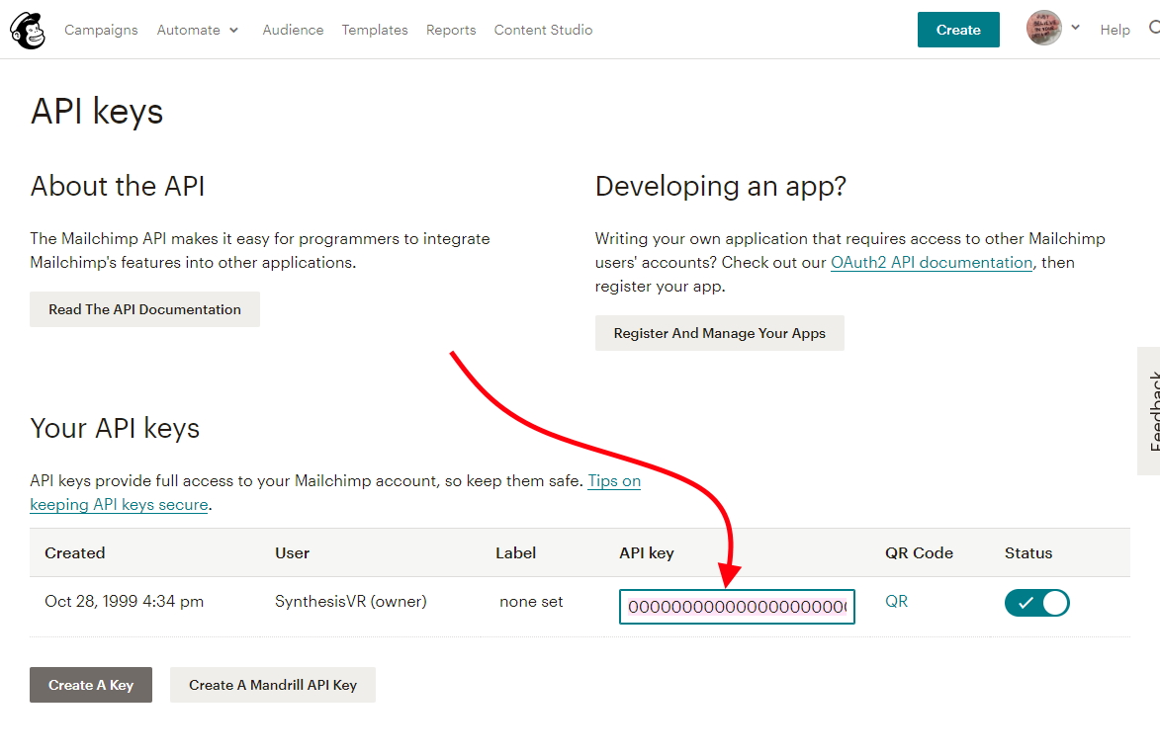This screenshot has height=756, width=1160.
Task: Click the 'Status' column header
Action: pos(1028,552)
